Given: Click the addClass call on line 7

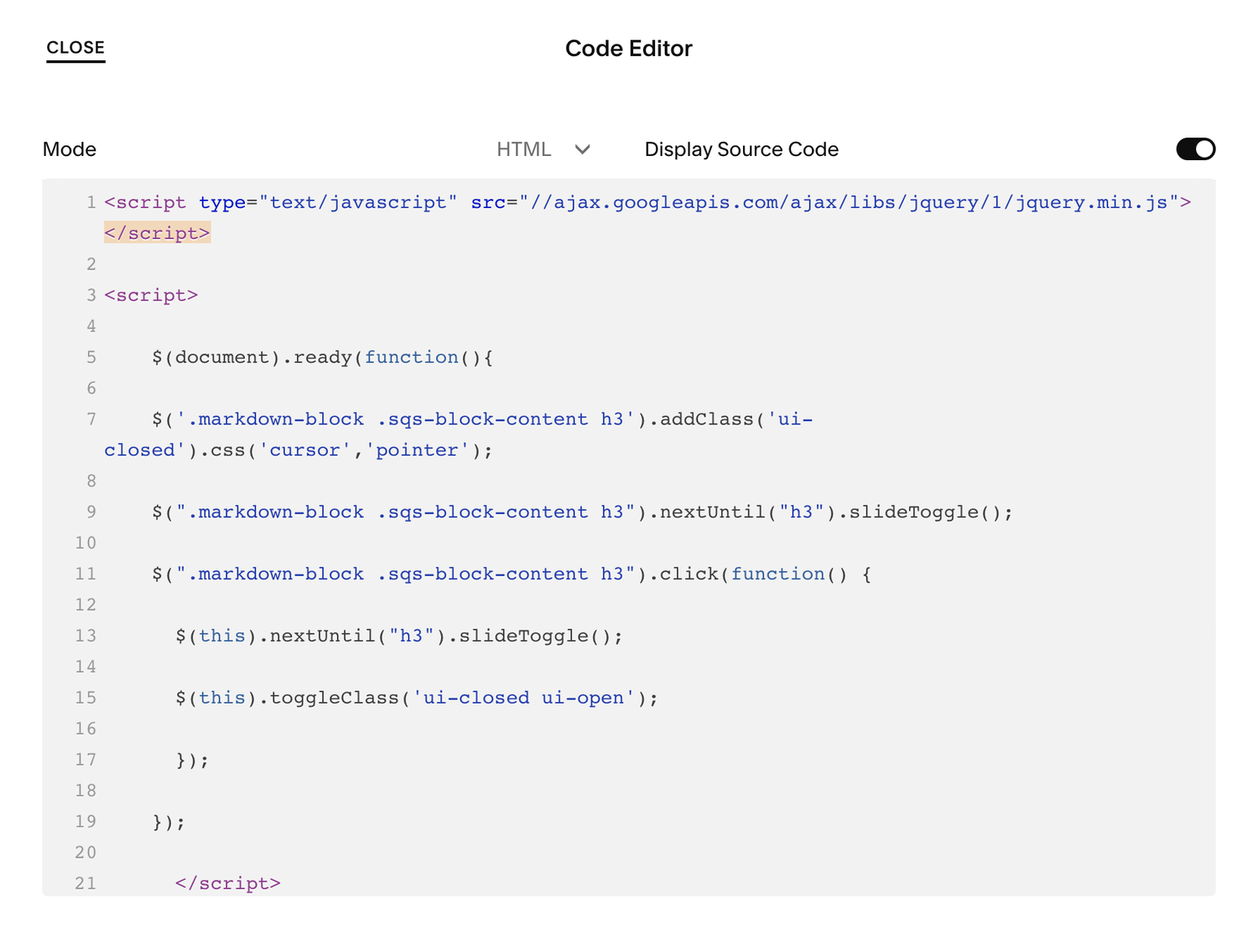Looking at the screenshot, I should [x=709, y=419].
